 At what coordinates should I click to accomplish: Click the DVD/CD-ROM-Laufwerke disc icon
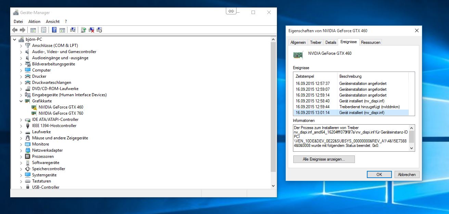[x=28, y=89]
